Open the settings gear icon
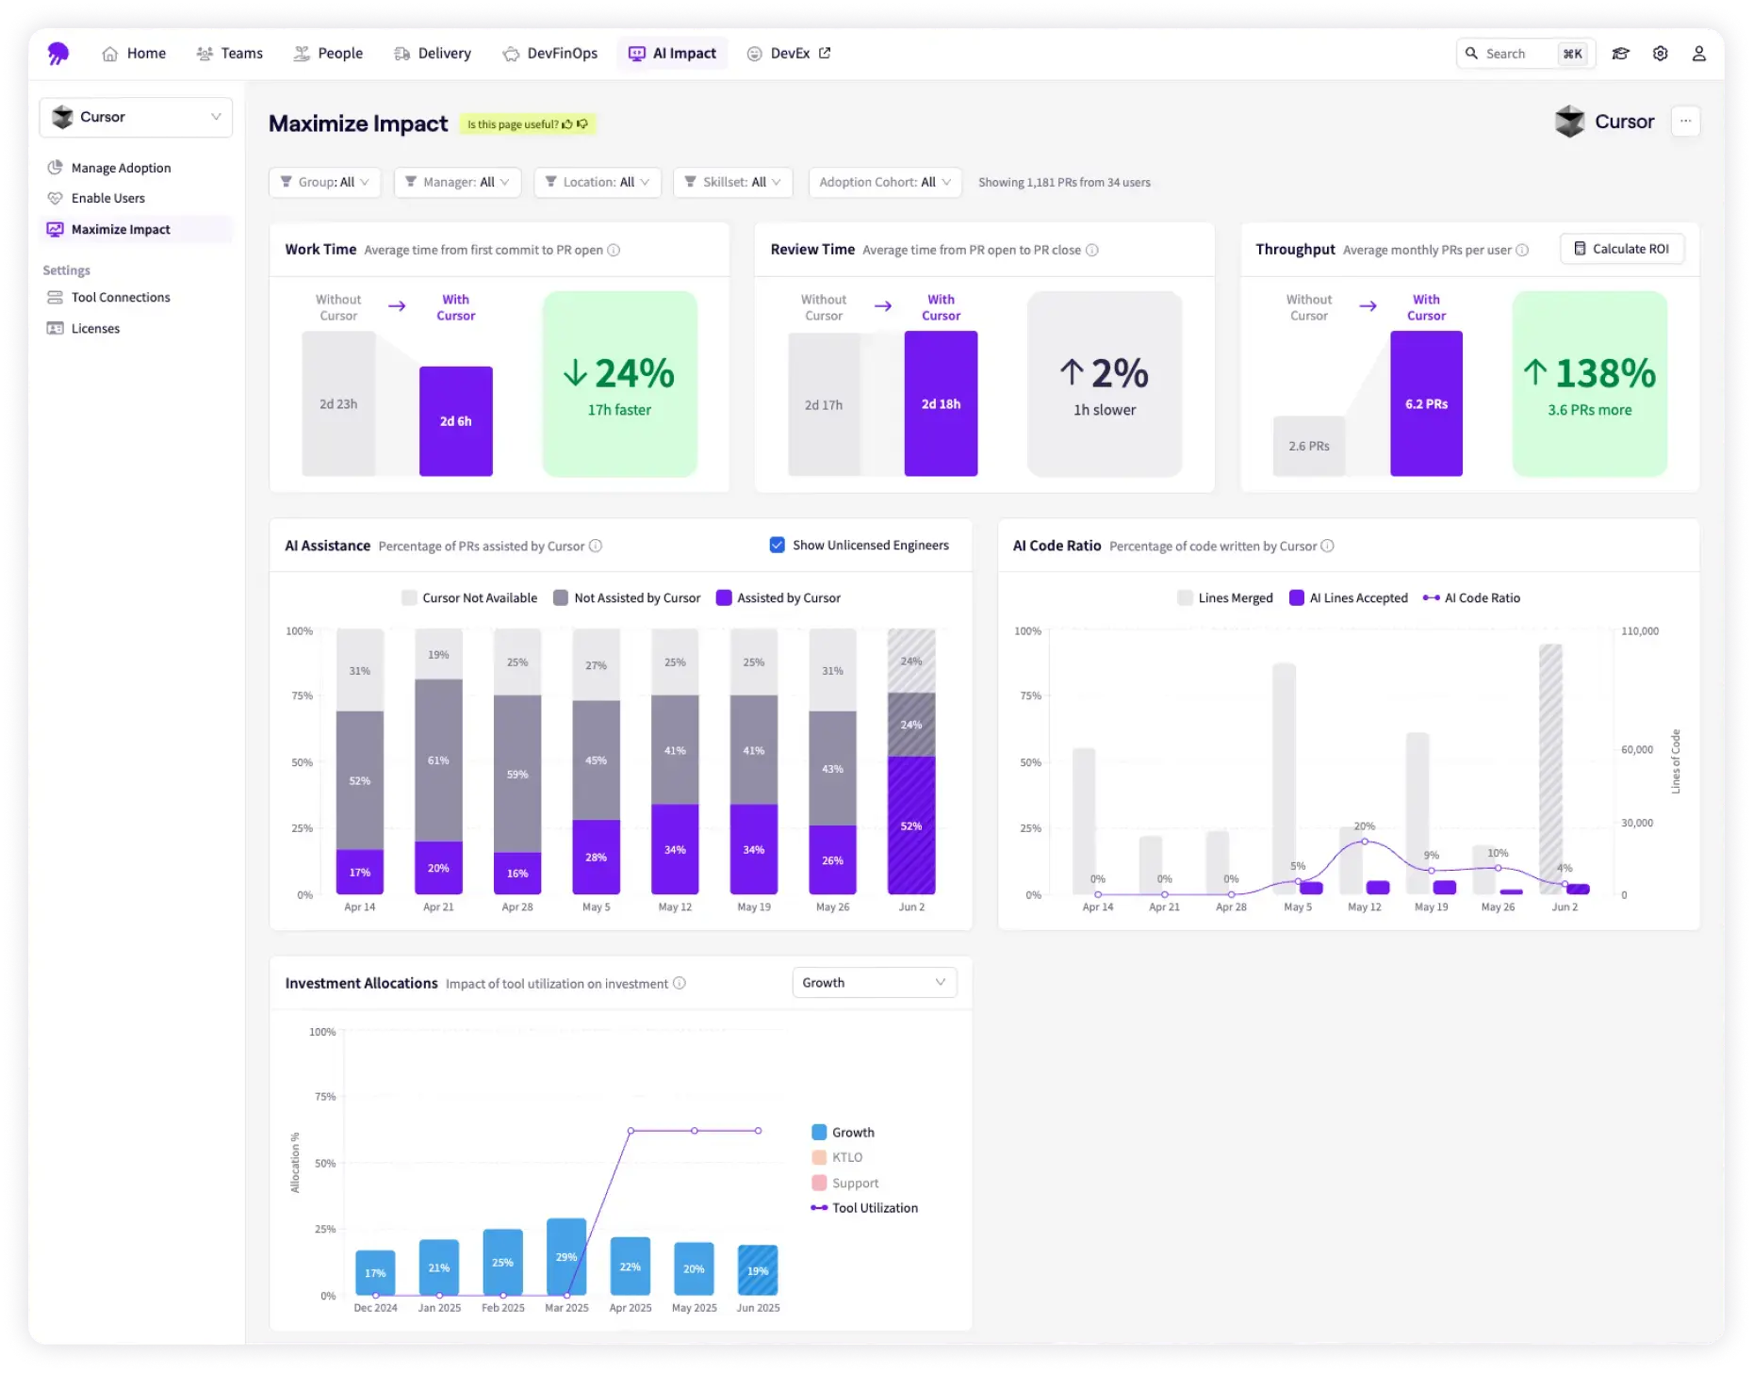Screen dimensions: 1753x1373 coord(1660,54)
